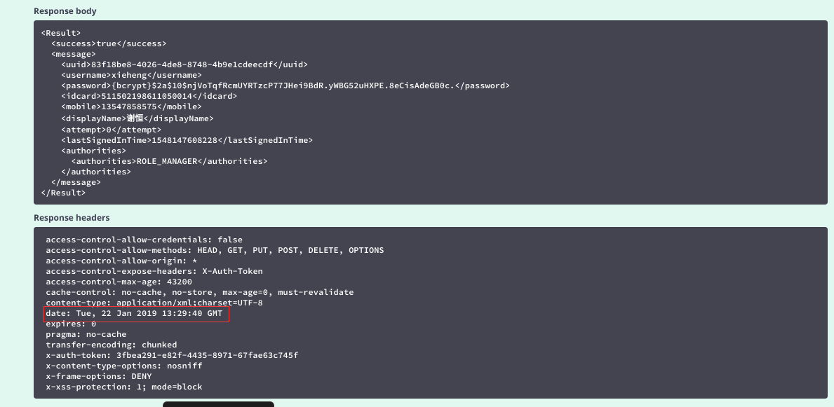The height and width of the screenshot is (407, 834).
Task: Click the success true line
Action: pyautogui.click(x=109, y=43)
